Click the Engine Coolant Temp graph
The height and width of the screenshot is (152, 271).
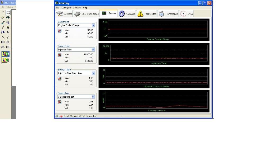154,30
